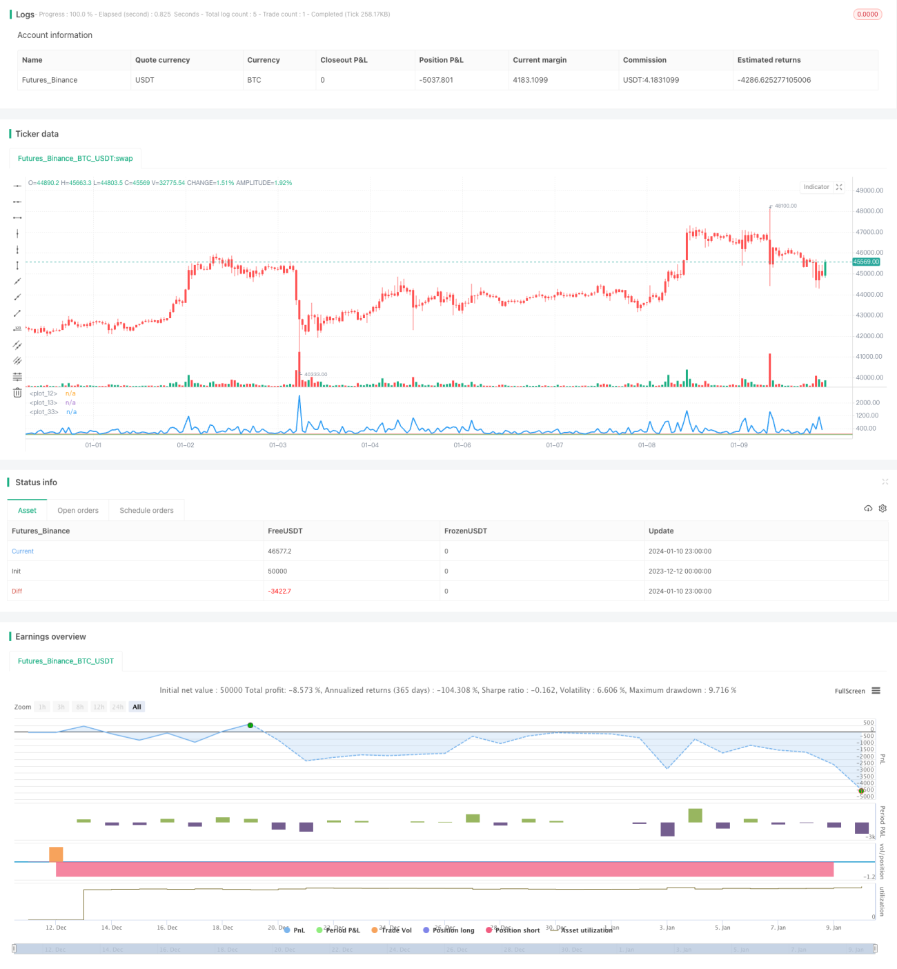Click the trash icon to delete drawings

pos(17,393)
